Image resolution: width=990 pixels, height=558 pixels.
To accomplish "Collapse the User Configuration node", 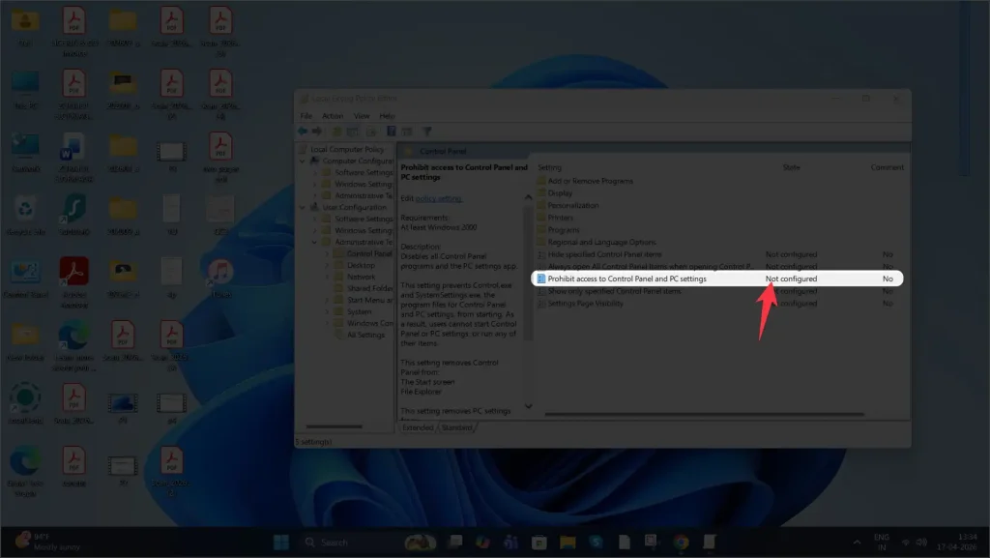I will pyautogui.click(x=303, y=207).
